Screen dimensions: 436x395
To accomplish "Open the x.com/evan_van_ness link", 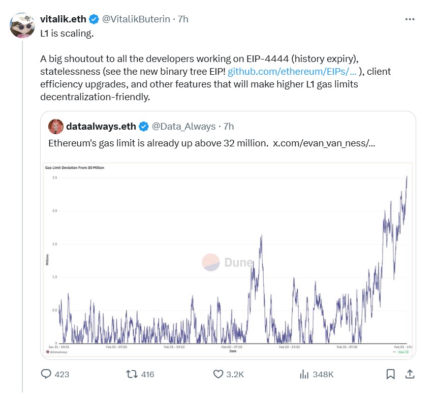I will [324, 143].
